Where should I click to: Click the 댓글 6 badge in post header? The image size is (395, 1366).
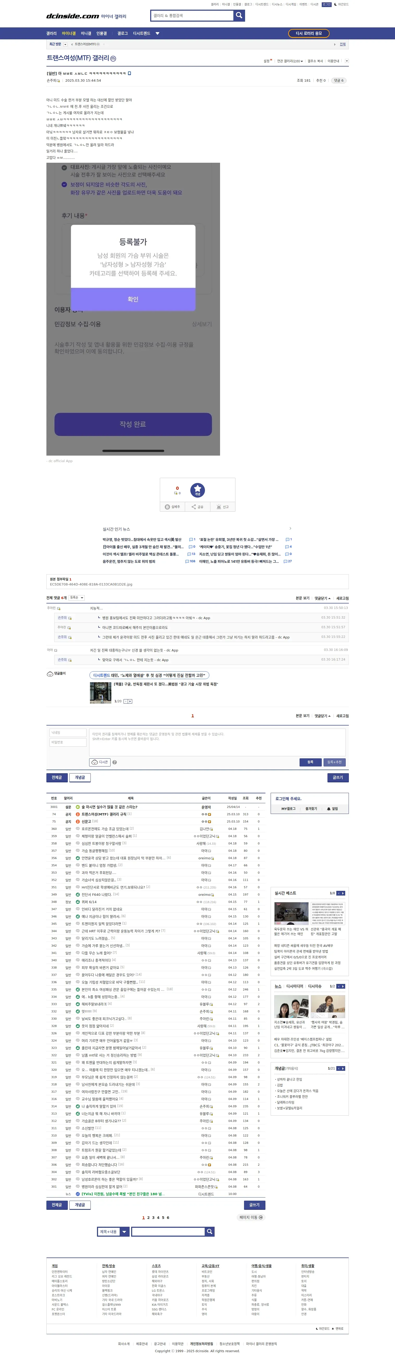point(338,81)
